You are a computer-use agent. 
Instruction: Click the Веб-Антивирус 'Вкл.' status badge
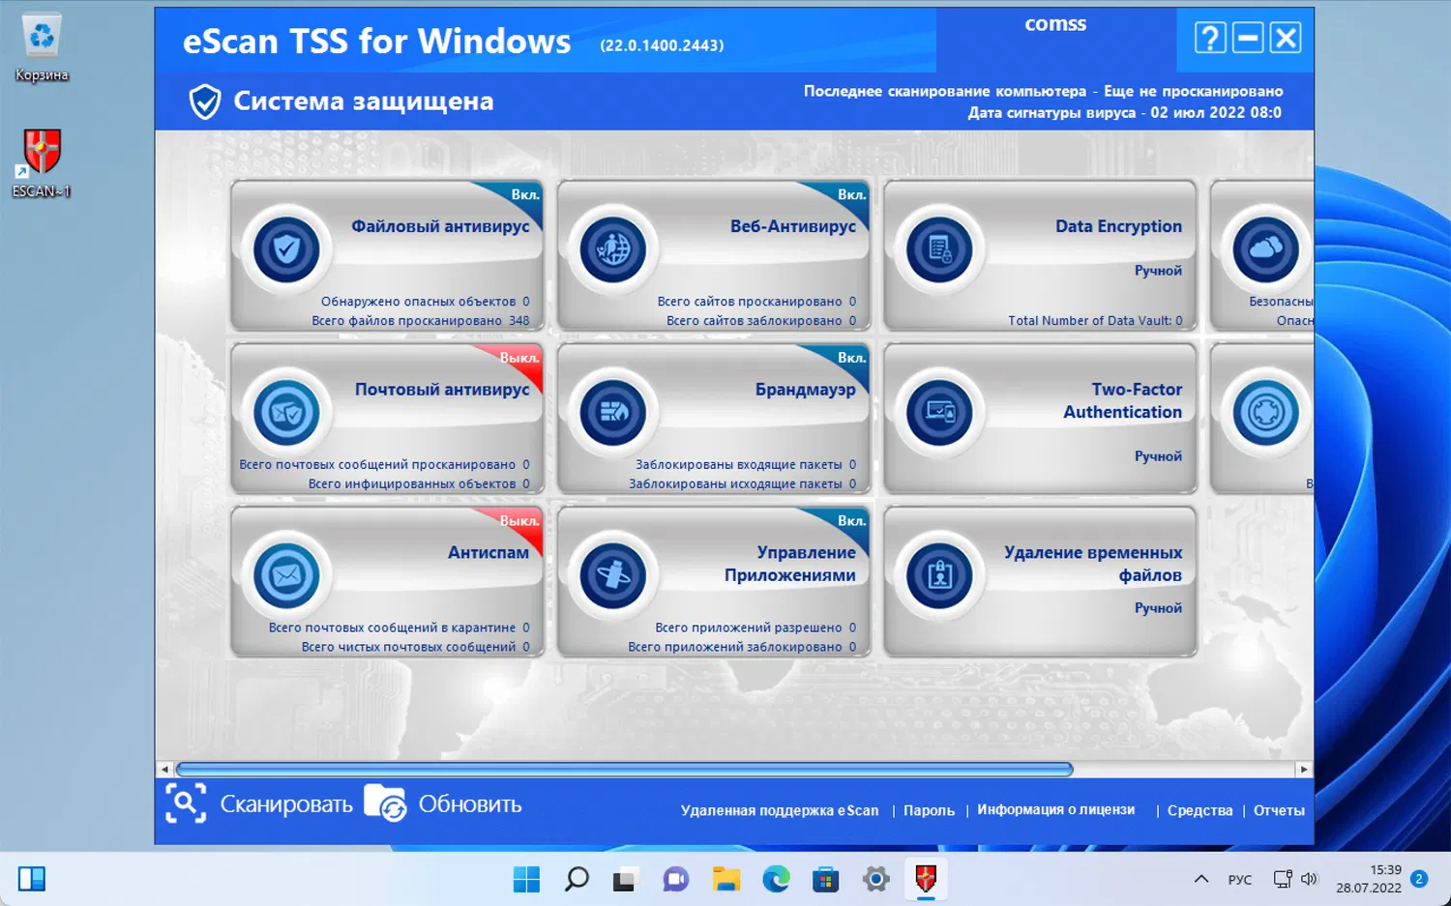(851, 194)
